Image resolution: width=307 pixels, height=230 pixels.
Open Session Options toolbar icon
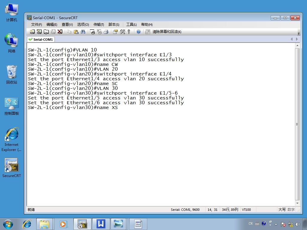pyautogui.click(x=115, y=32)
